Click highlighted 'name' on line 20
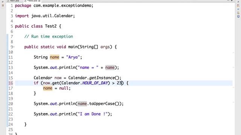Screen dimensions: 241x135 (82, 103)
